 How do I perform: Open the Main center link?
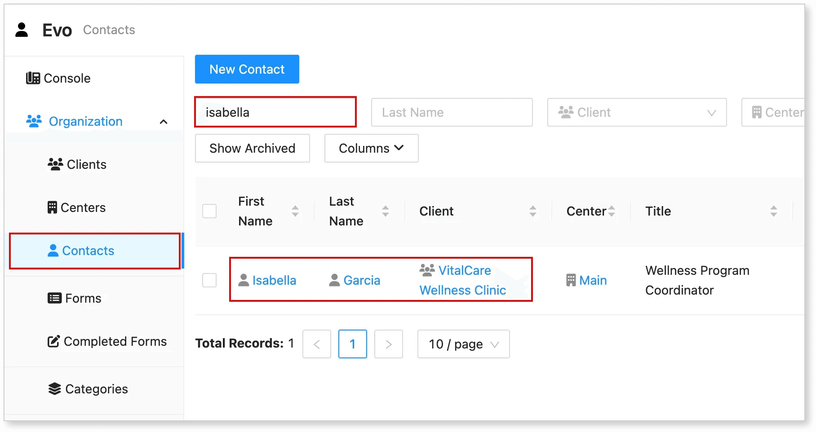coord(593,280)
